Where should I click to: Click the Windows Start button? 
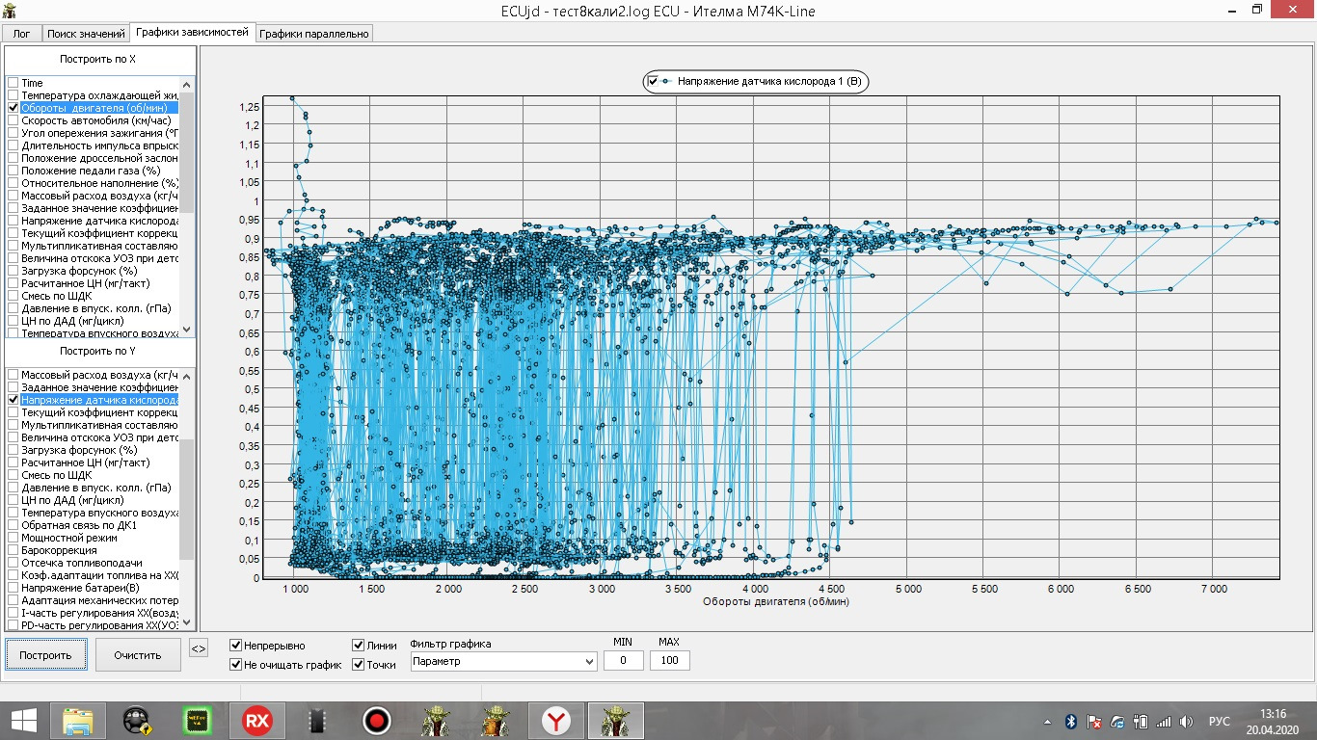[x=23, y=721]
